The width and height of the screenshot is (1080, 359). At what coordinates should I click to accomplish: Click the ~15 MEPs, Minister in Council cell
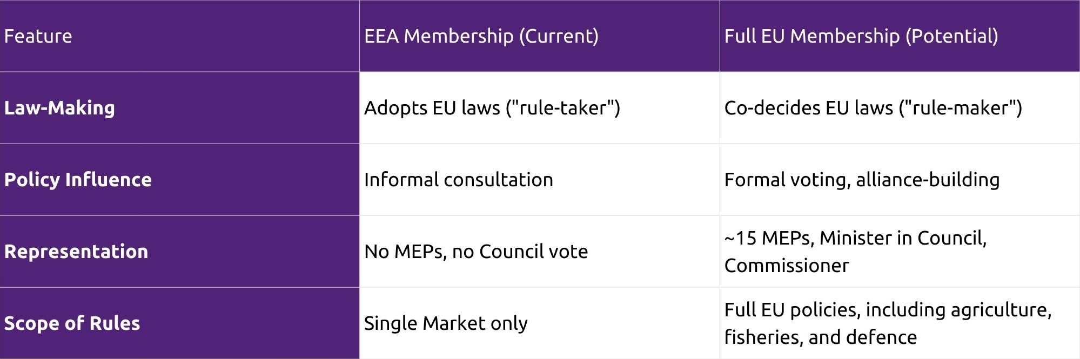click(900, 251)
